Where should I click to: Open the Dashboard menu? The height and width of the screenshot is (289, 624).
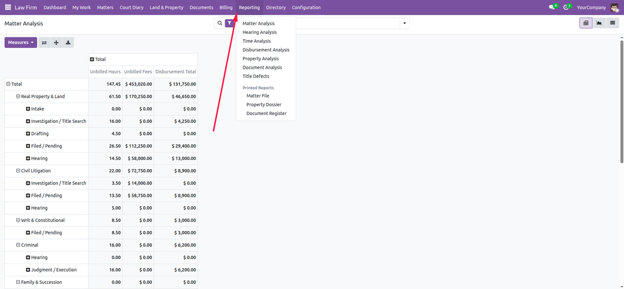tap(55, 8)
